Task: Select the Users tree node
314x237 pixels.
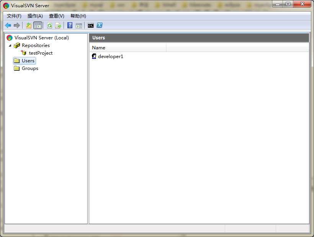Action: tap(28, 61)
